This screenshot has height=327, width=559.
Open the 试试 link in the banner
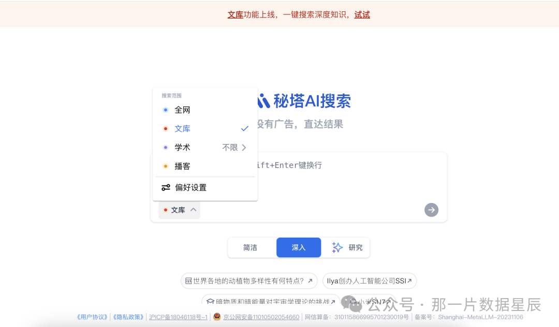362,14
